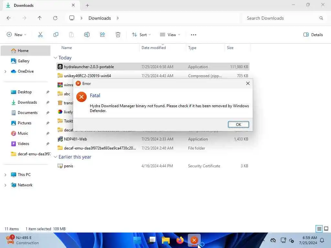331x248 pixels.
Task: Open Videos in quick access
Action: [x=23, y=144]
